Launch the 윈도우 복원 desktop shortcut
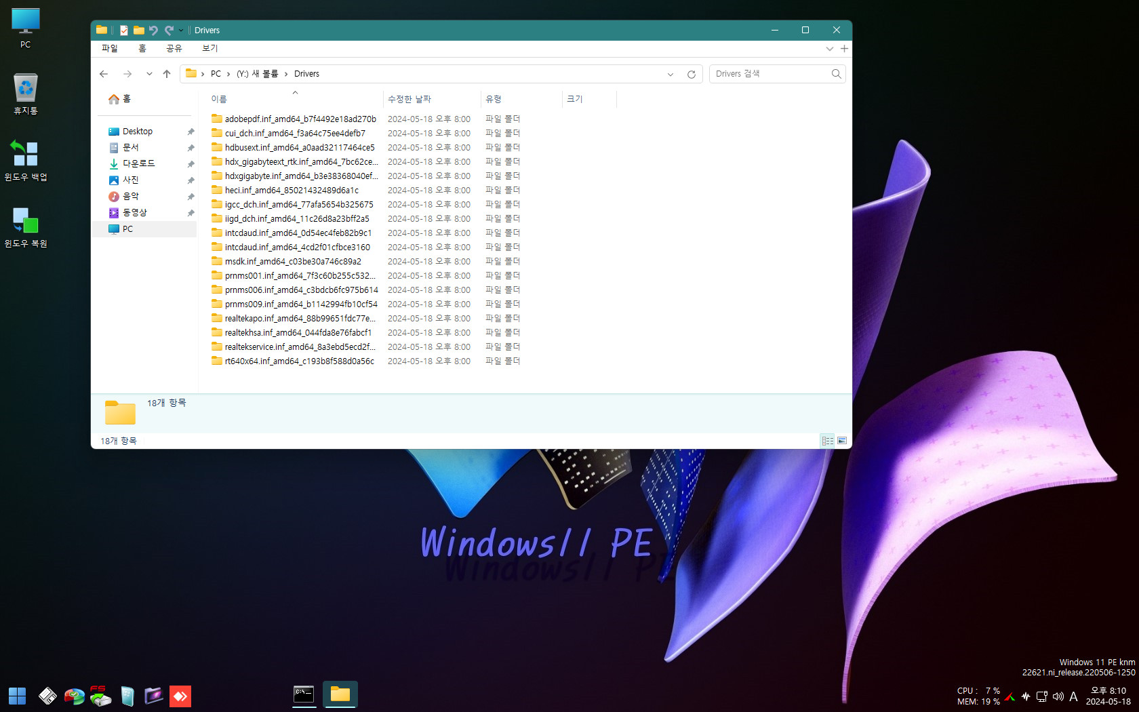The image size is (1139, 712). coord(26,226)
